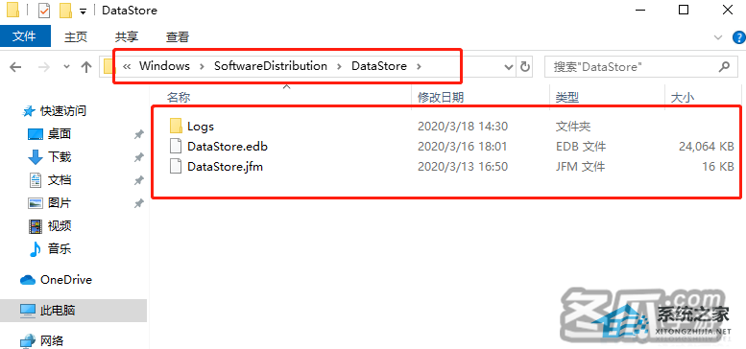Open the Help question mark icon
Screen dimensions: 746x349
739,37
